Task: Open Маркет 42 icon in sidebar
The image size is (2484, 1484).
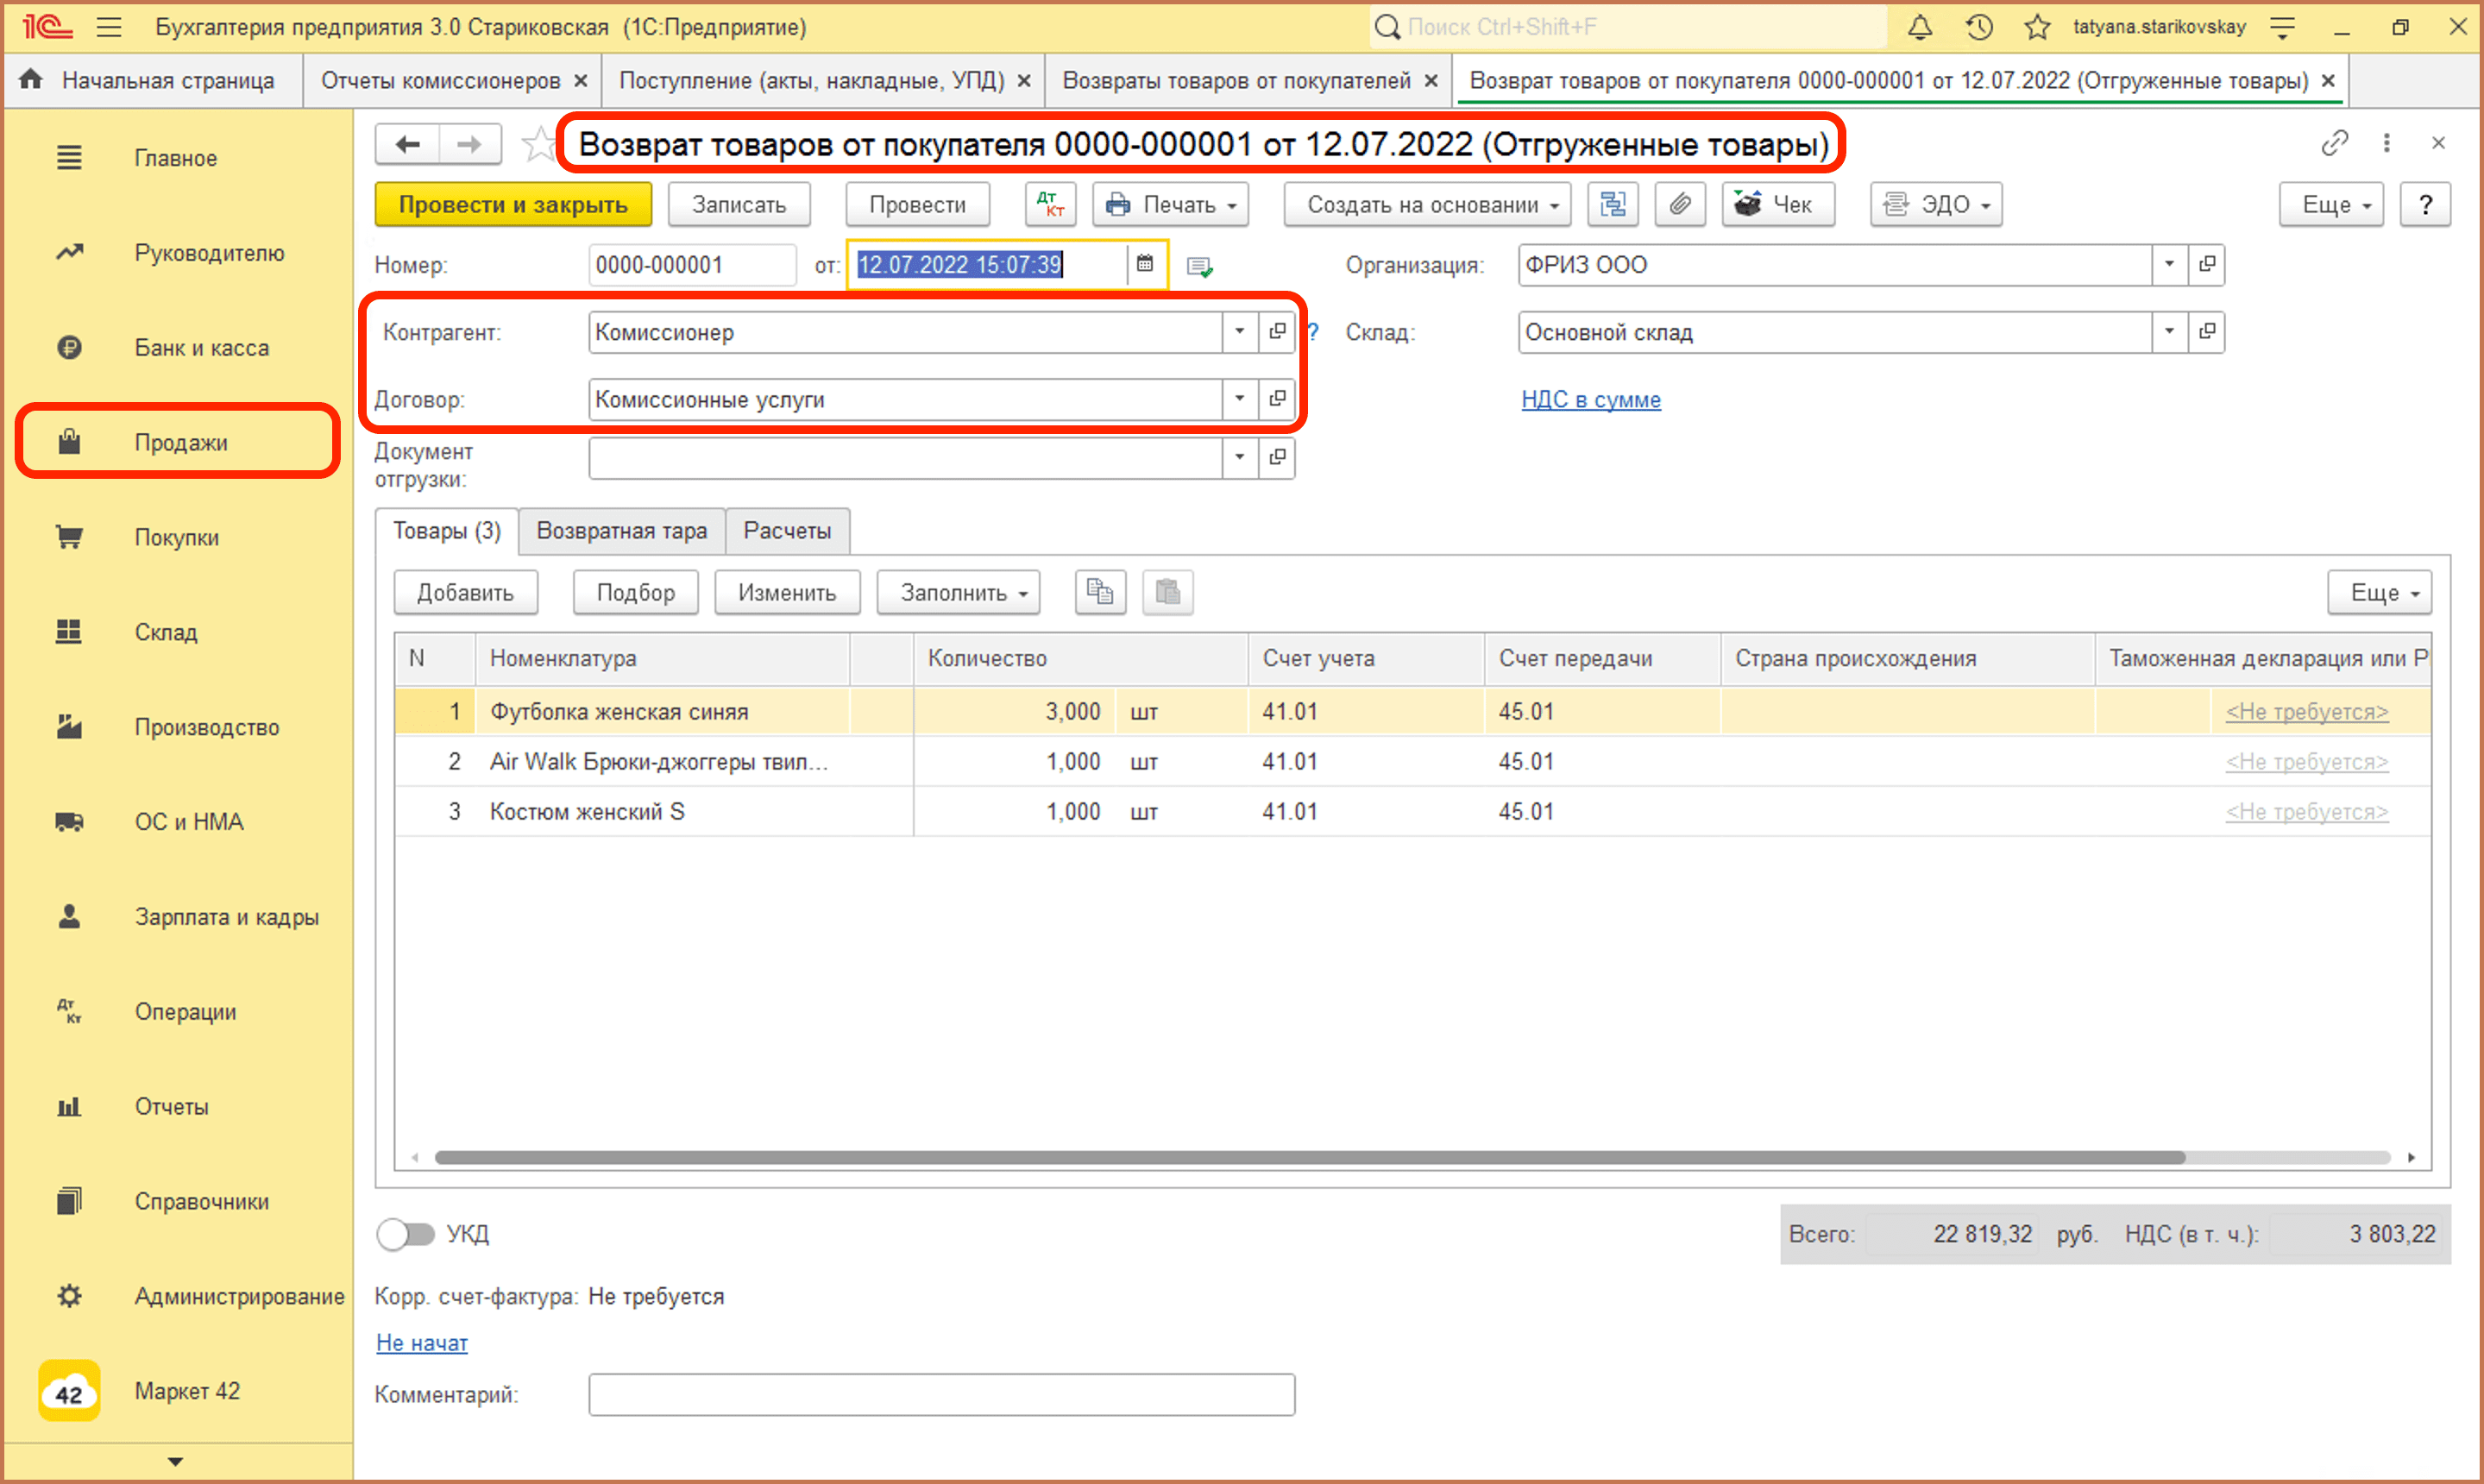Action: click(69, 1391)
